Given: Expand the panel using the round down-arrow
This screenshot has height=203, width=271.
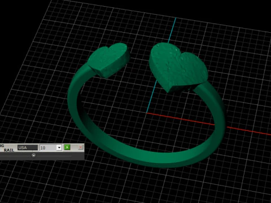Looking at the screenshot, I should pyautogui.click(x=34, y=156).
